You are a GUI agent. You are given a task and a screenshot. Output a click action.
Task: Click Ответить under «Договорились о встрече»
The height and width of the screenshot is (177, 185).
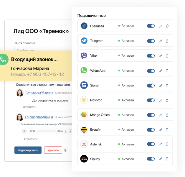point(30,107)
